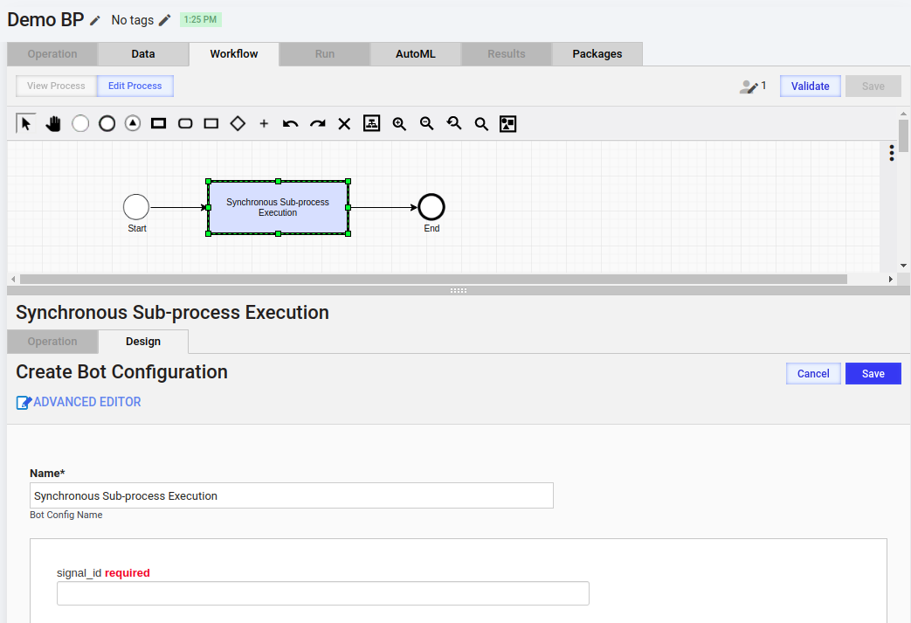Image resolution: width=911 pixels, height=623 pixels.
Task: Click the No tags label
Action: (133, 20)
